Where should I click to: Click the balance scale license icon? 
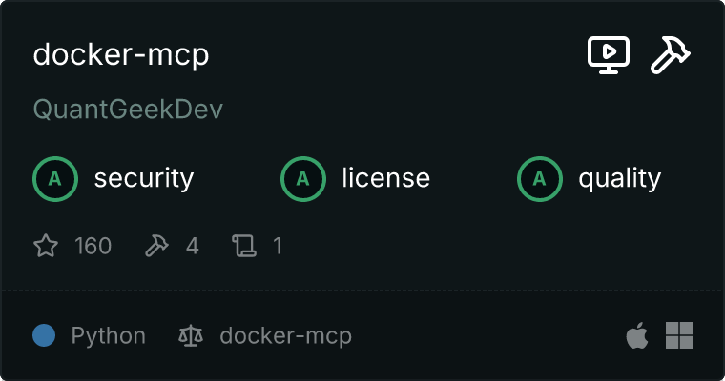(191, 335)
